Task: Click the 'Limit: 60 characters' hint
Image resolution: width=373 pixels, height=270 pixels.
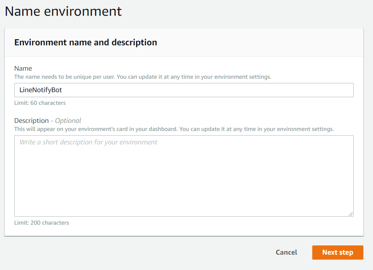Action: (x=40, y=103)
